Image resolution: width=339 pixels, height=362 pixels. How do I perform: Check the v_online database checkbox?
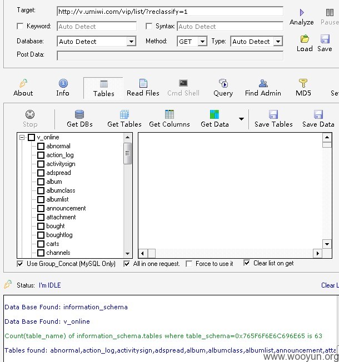click(x=32, y=137)
